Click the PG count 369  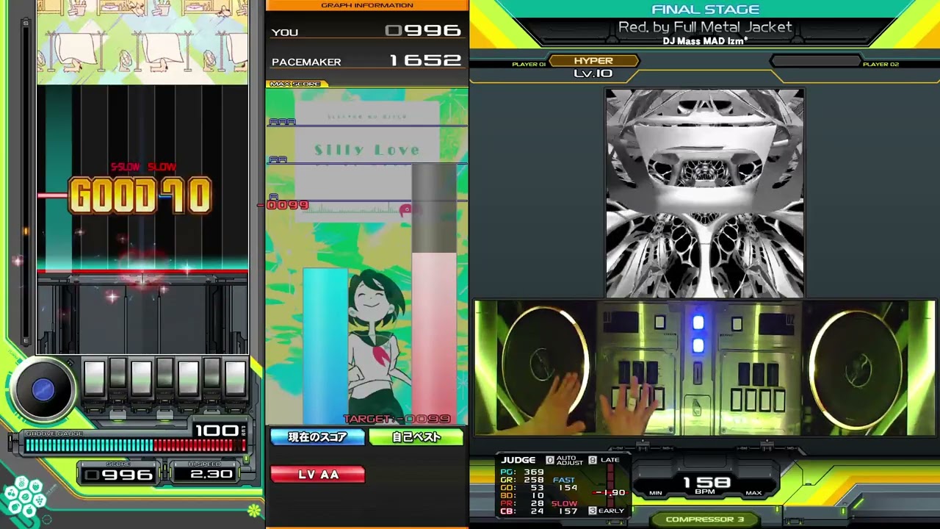[534, 472]
